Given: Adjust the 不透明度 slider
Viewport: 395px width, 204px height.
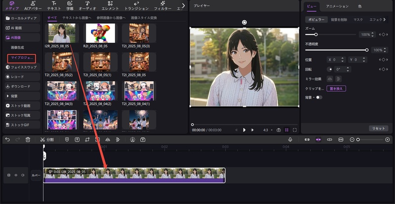Looking at the screenshot, I should pyautogui.click(x=337, y=50).
